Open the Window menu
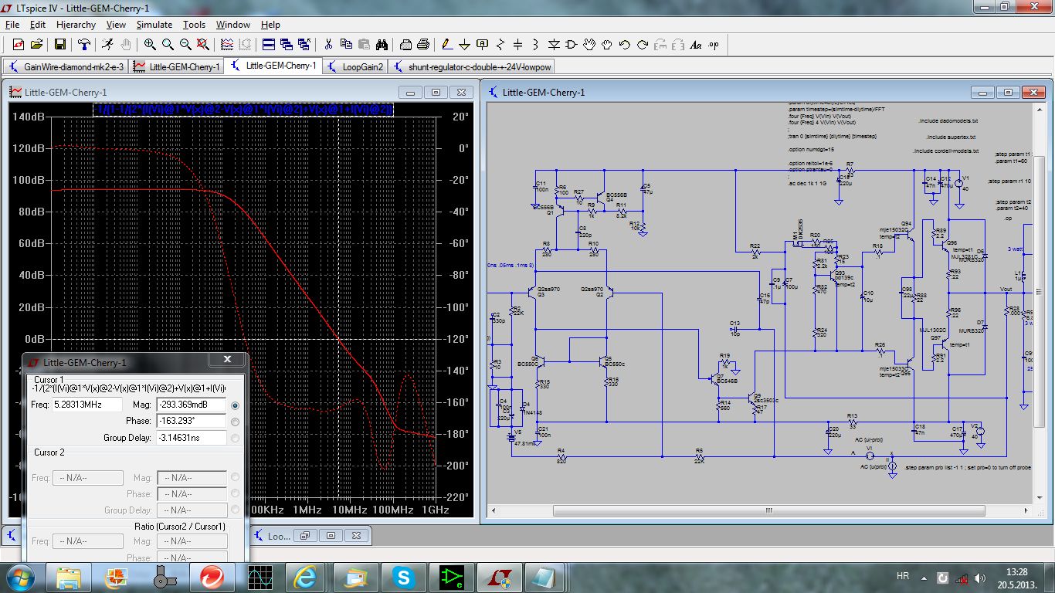 point(232,25)
